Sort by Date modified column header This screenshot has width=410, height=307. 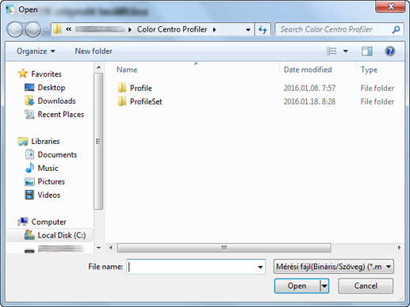click(308, 70)
